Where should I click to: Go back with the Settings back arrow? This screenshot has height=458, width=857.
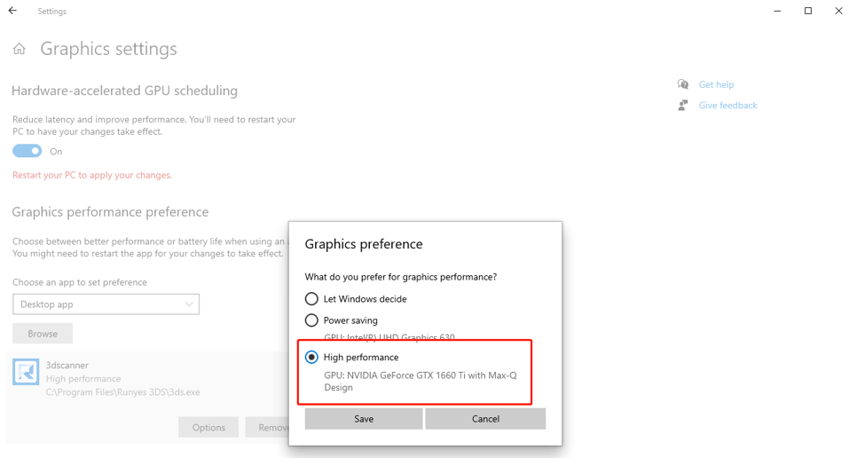(x=12, y=11)
